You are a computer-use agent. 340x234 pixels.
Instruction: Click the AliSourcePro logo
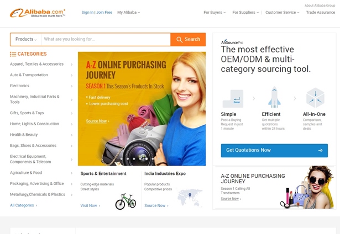tap(232, 42)
